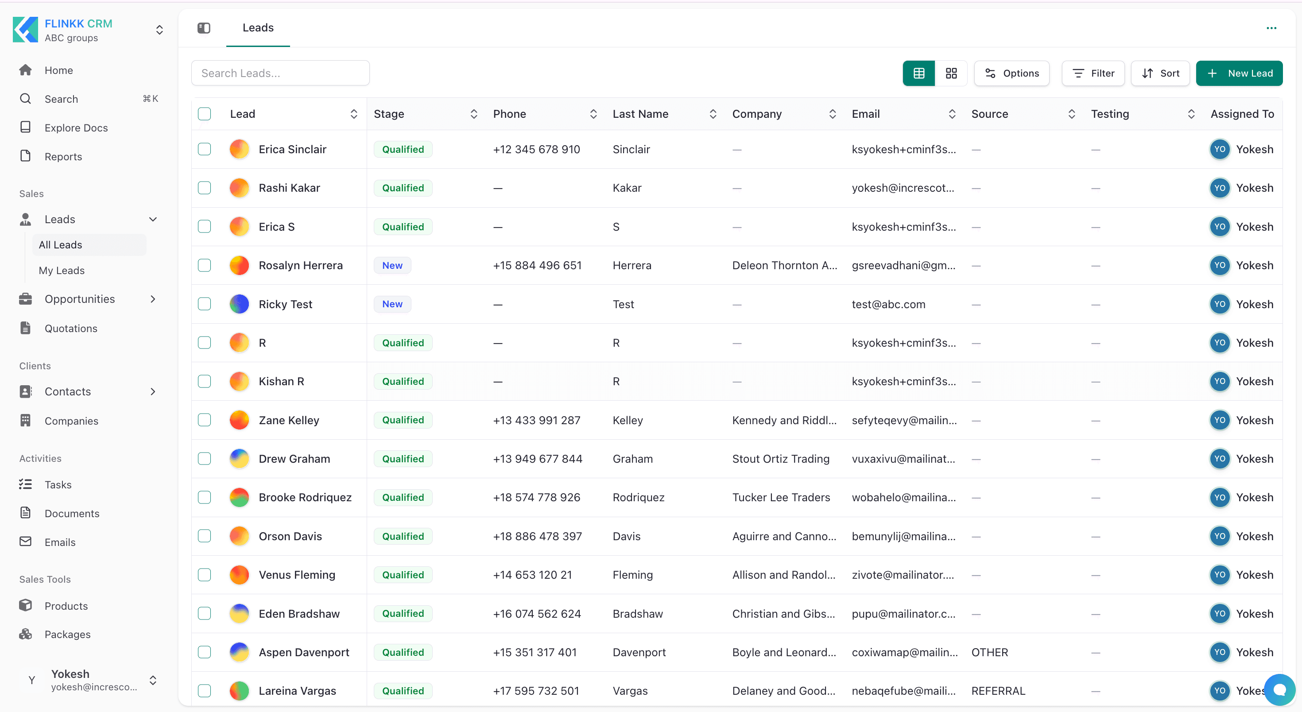Open the chat support bubble

(x=1279, y=689)
